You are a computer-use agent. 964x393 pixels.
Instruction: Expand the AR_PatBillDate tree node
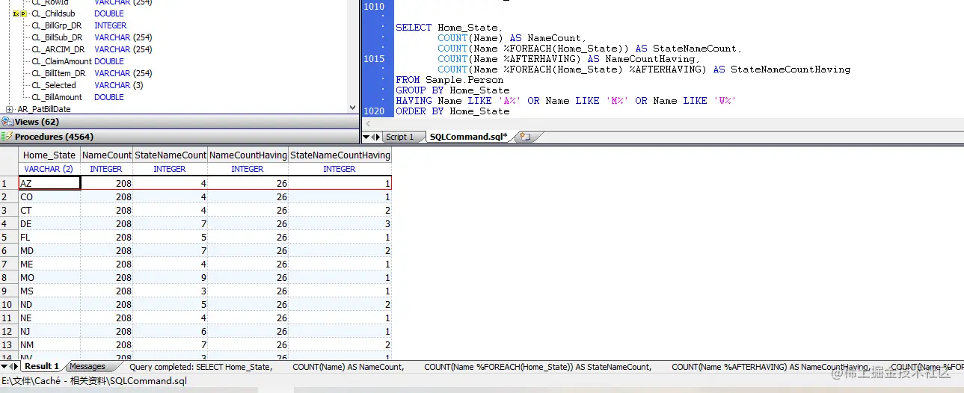10,109
